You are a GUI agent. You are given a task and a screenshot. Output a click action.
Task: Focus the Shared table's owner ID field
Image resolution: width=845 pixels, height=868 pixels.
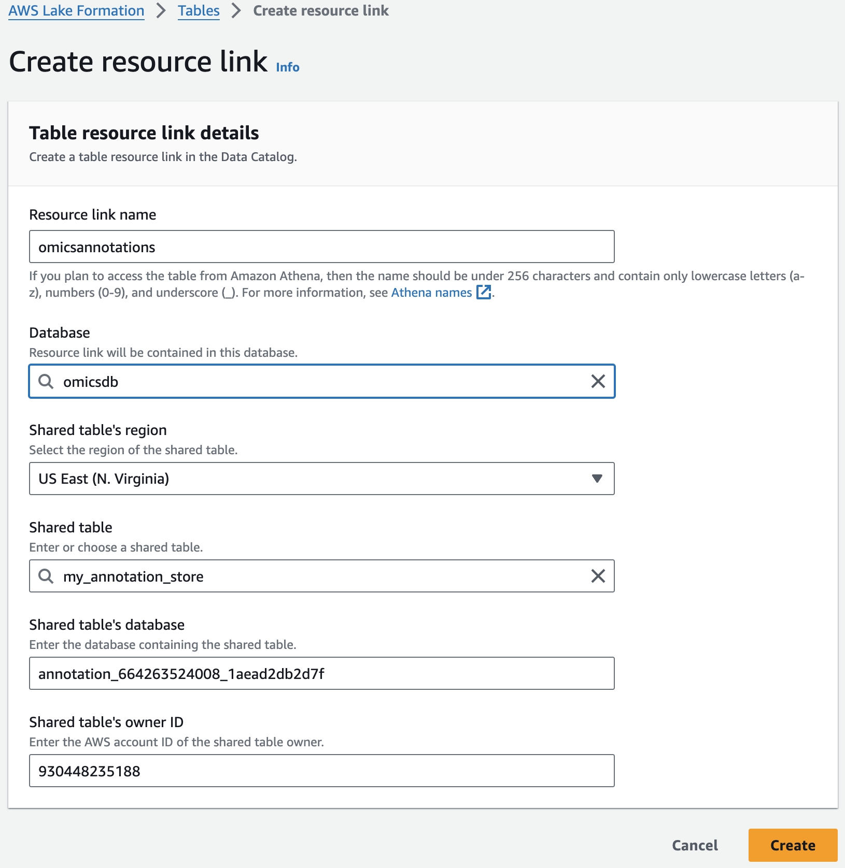click(x=322, y=771)
